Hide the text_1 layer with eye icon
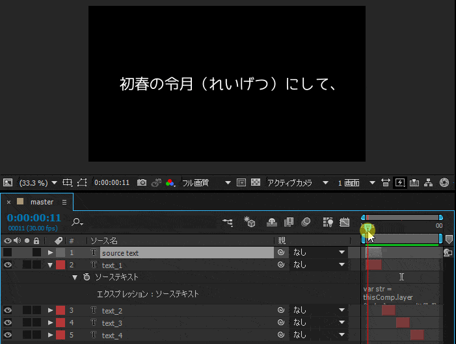The height and width of the screenshot is (344, 456). click(8, 265)
